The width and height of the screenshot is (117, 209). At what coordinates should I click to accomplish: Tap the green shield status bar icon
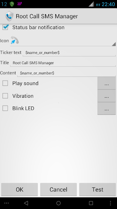[12, 4]
